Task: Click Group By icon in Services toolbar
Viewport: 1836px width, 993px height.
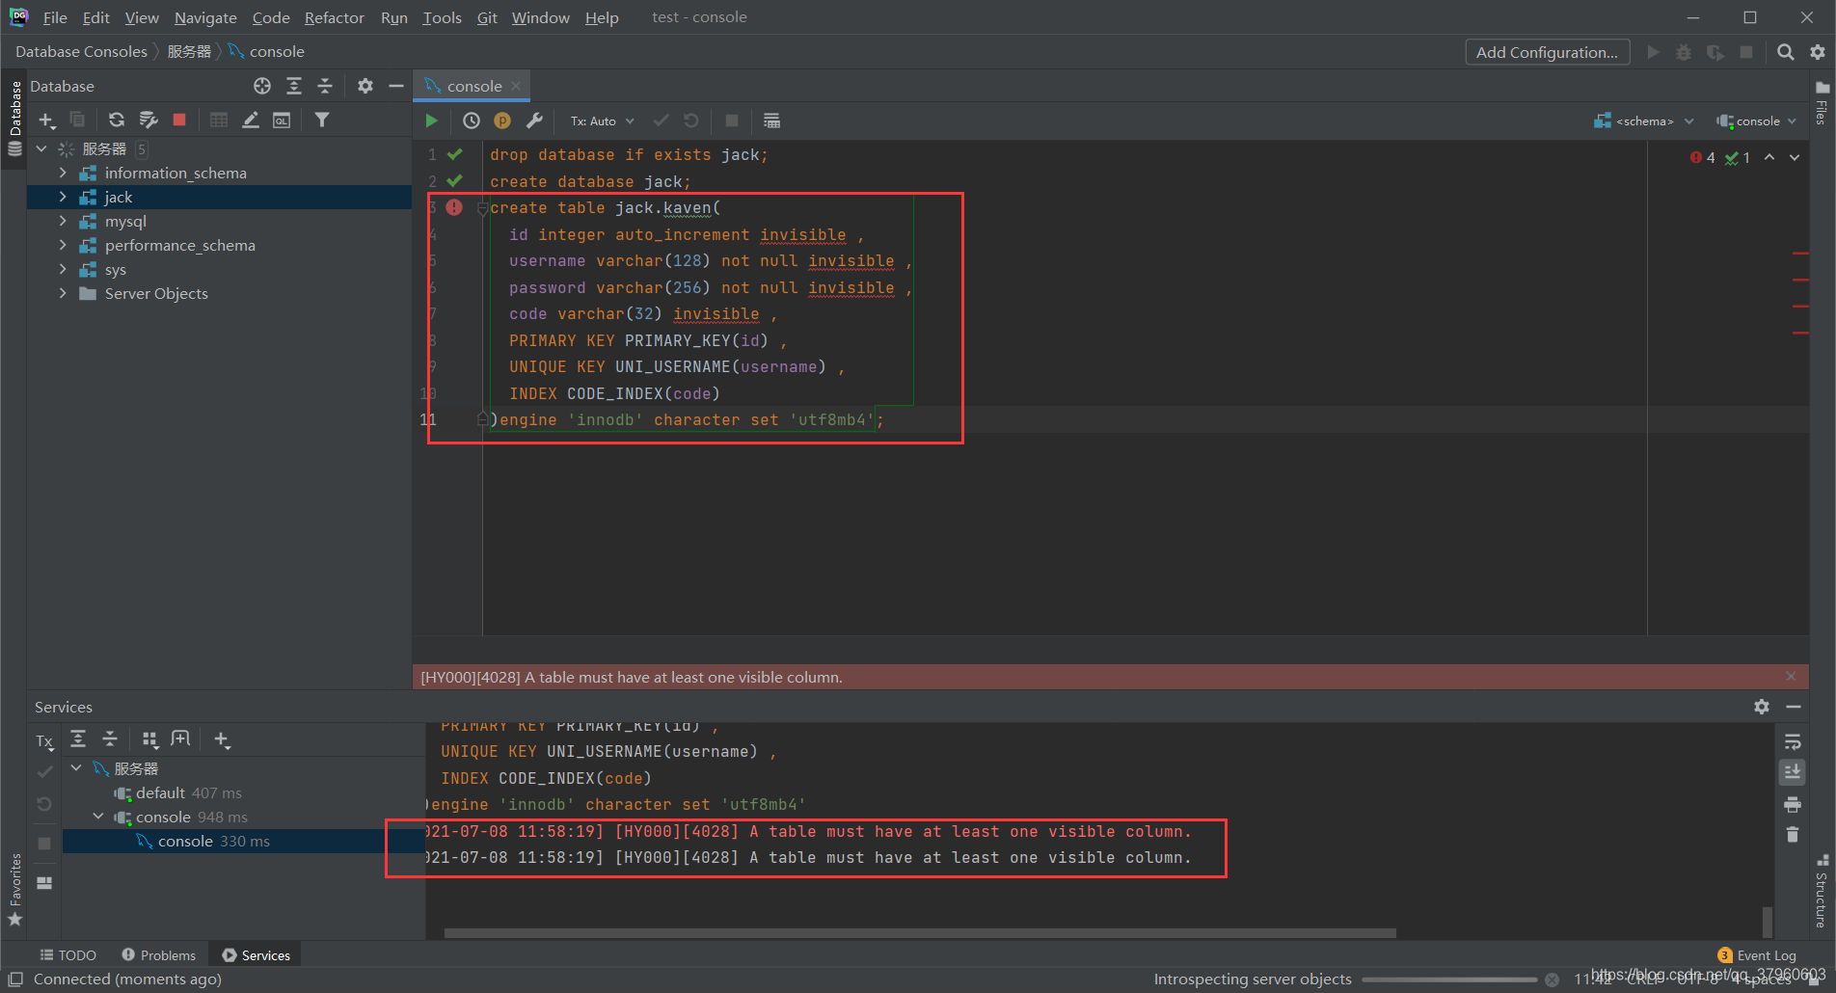Action: [149, 739]
